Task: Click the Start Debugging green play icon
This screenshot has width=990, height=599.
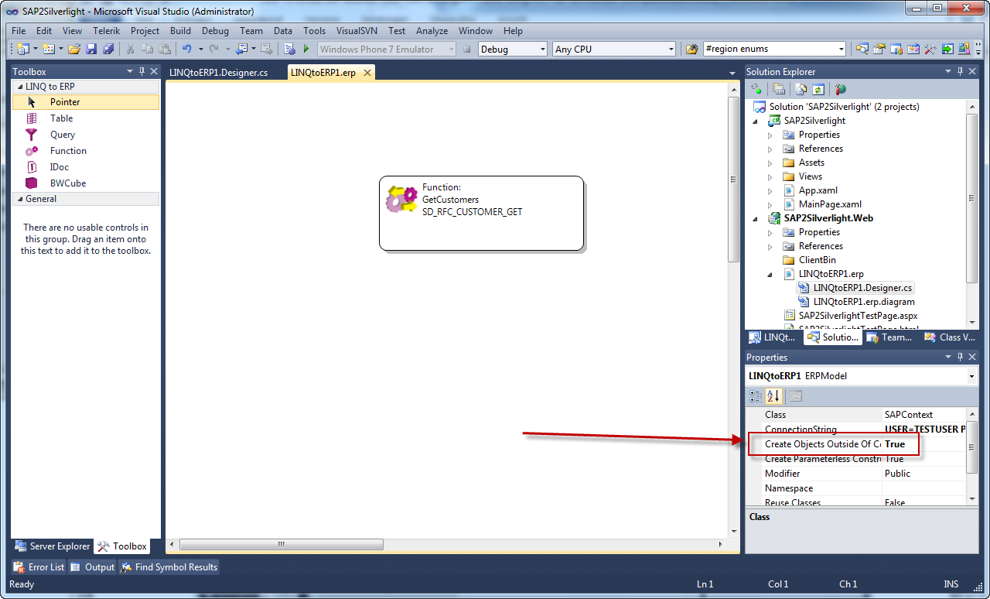Action: 306,49
